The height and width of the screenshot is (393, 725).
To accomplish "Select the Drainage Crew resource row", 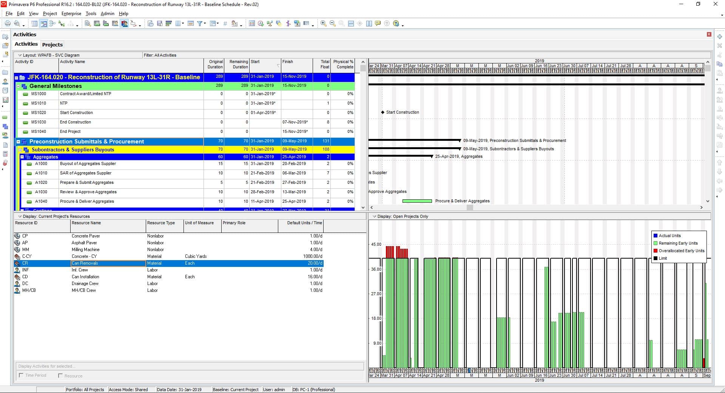I will pos(168,284).
